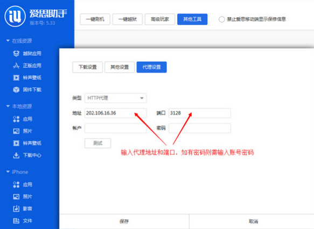Open 影音 music icon under iPhone
Viewport: 314px width, 229px height.
tap(16, 209)
